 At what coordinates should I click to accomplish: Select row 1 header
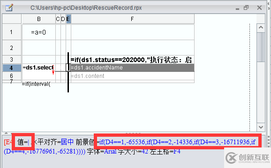coord(11,32)
